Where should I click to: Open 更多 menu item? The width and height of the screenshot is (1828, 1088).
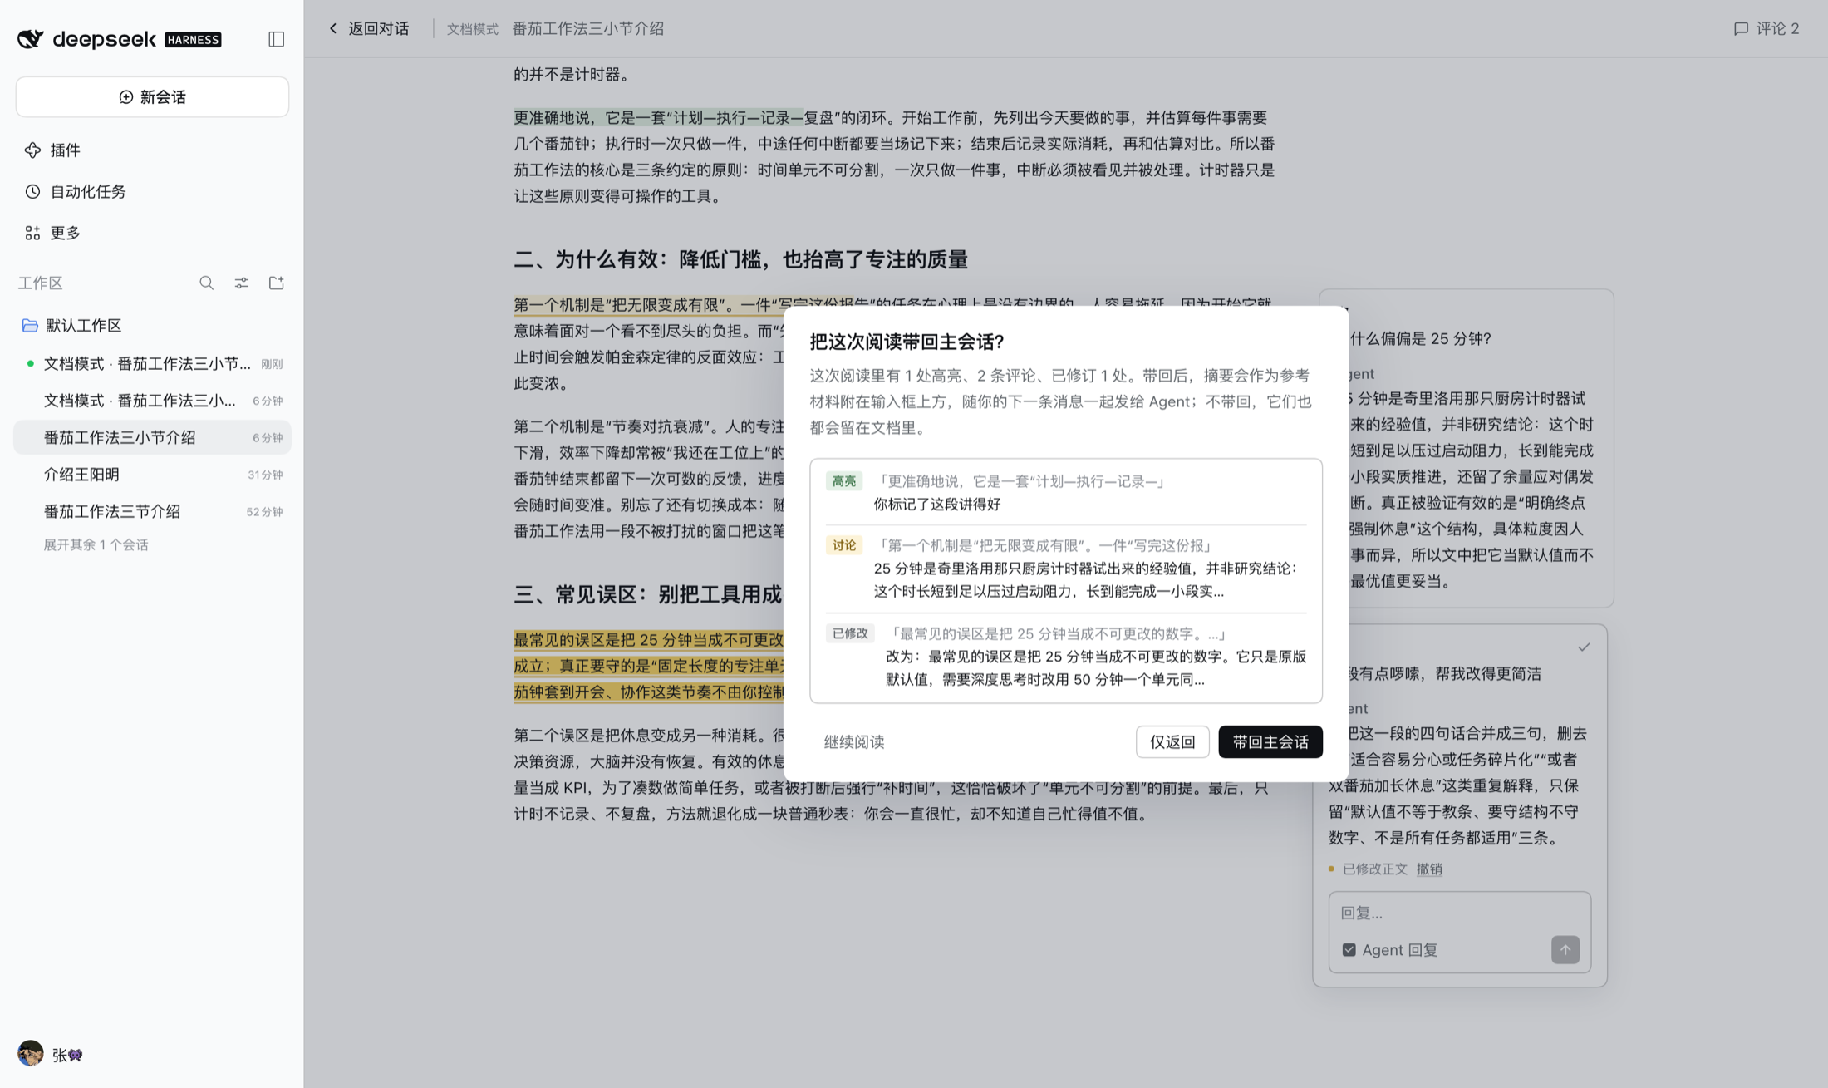click(152, 233)
